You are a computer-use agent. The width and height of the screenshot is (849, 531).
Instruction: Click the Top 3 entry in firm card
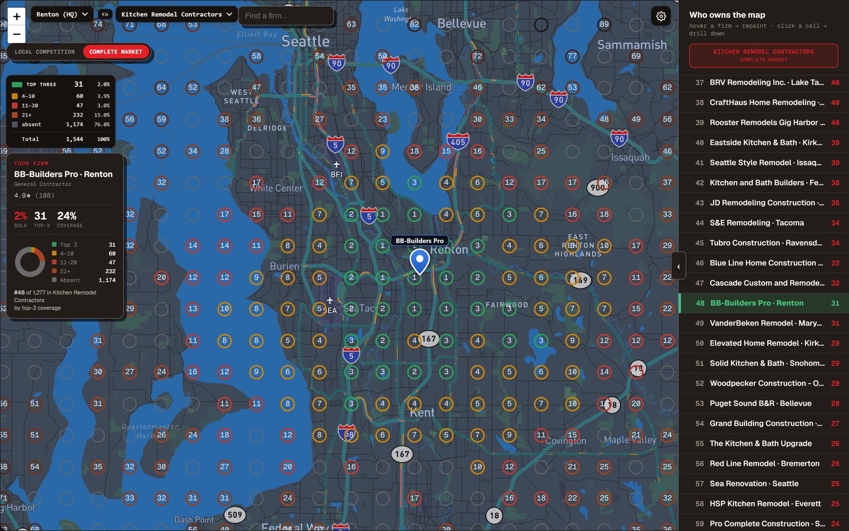83,245
